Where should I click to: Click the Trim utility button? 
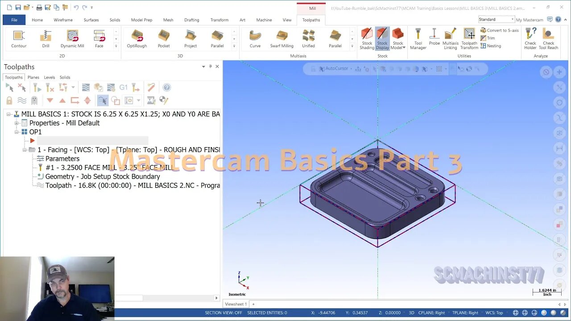[488, 38]
